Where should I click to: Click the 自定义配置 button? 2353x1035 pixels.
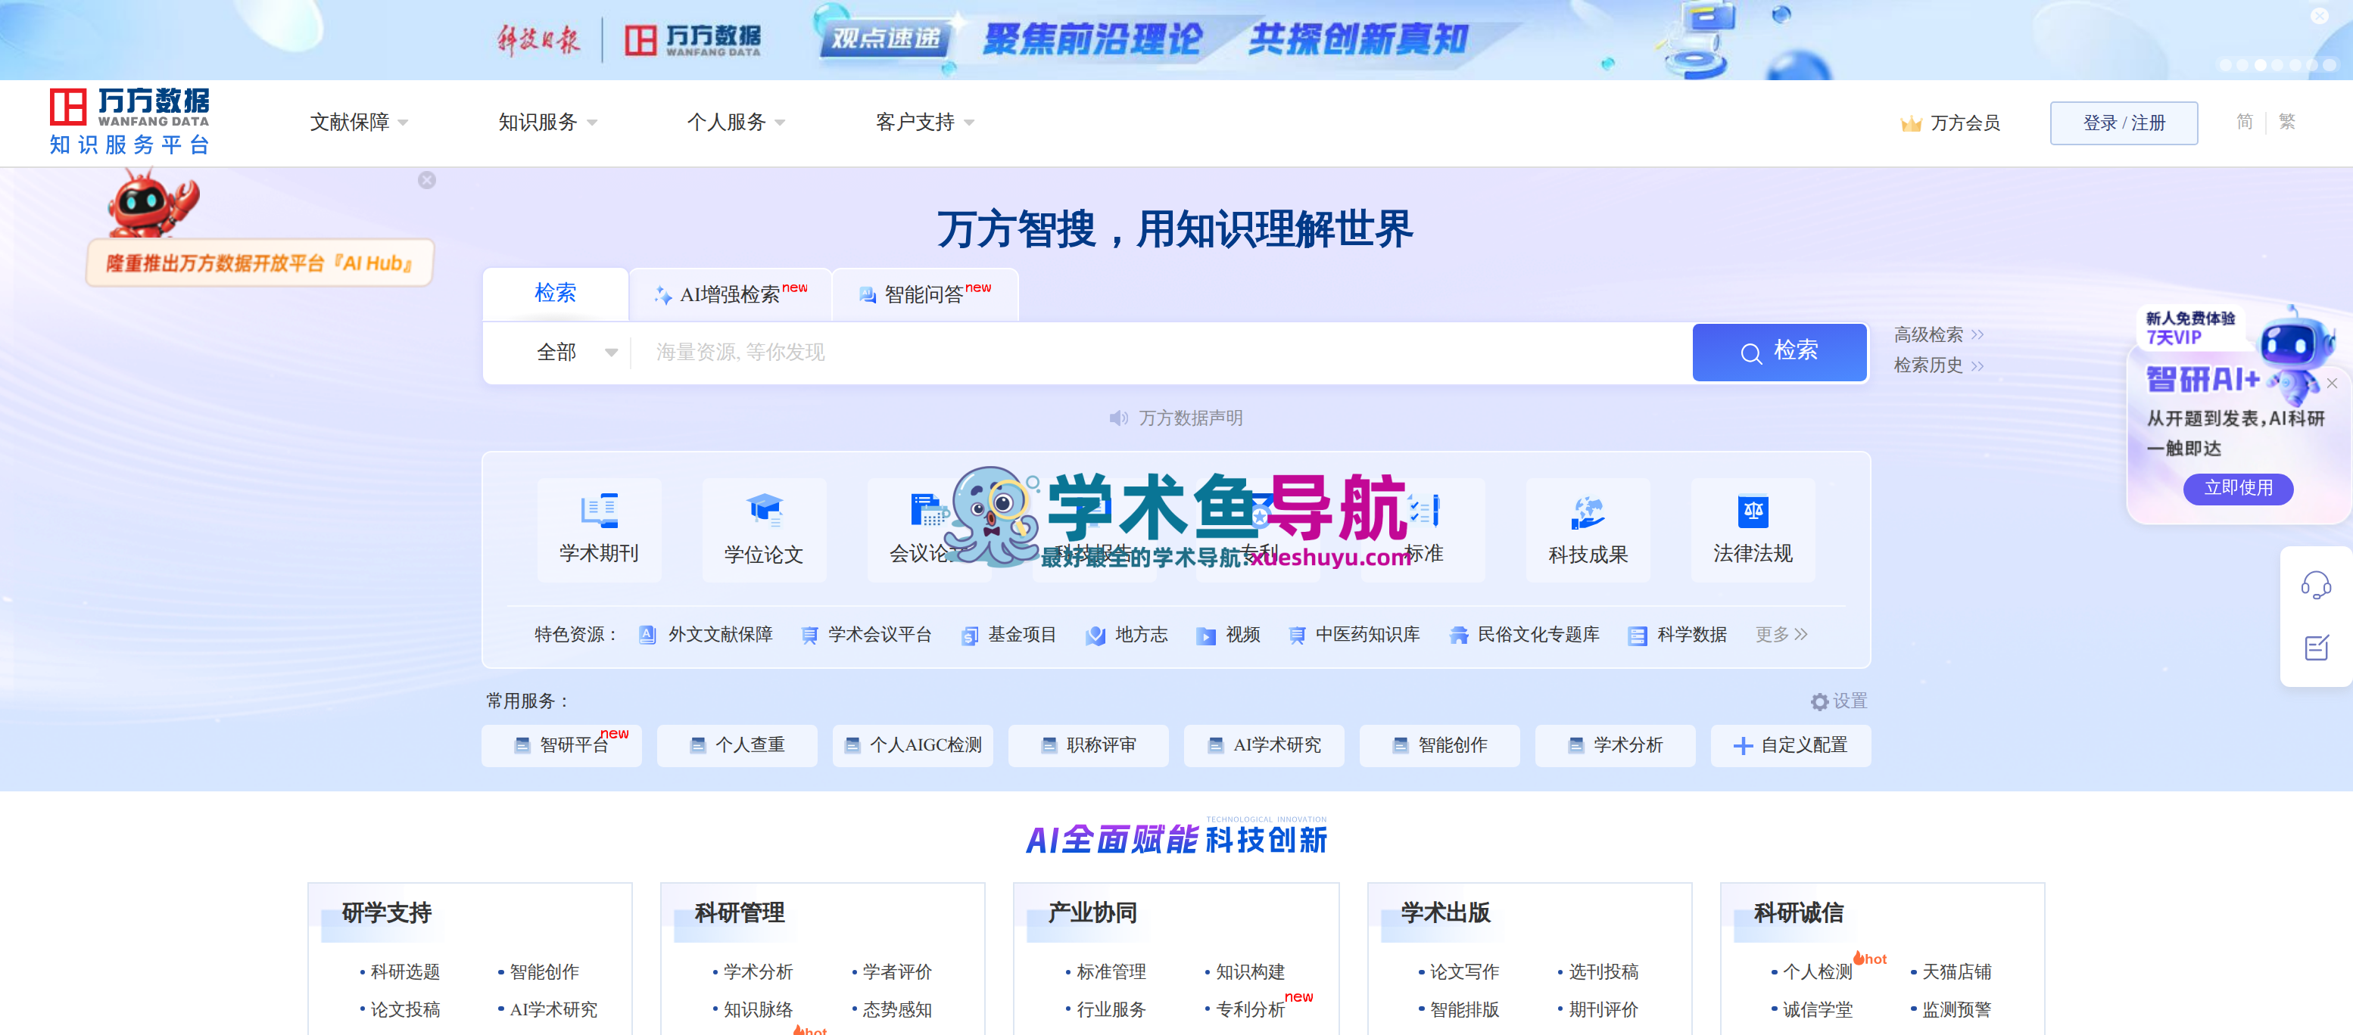coord(1790,746)
